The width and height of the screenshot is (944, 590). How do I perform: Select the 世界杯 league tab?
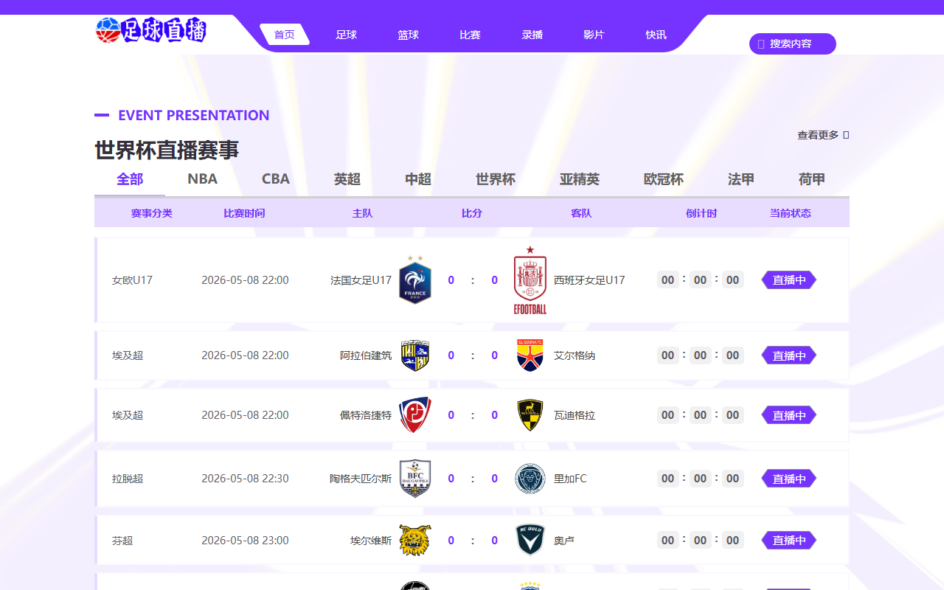[496, 179]
